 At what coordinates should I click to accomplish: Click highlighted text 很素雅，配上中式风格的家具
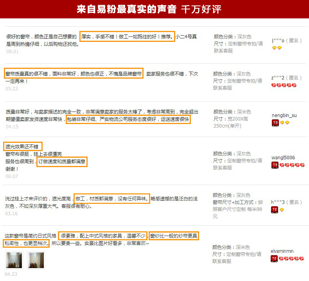tap(92, 236)
